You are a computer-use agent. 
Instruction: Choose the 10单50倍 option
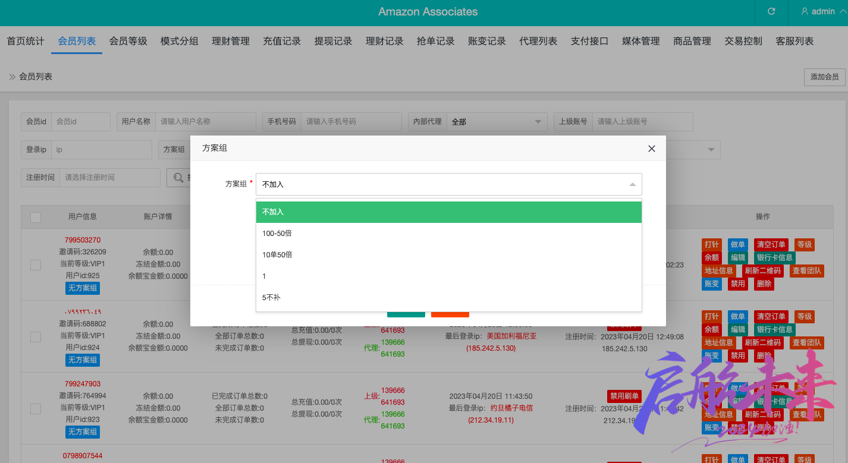click(x=449, y=254)
